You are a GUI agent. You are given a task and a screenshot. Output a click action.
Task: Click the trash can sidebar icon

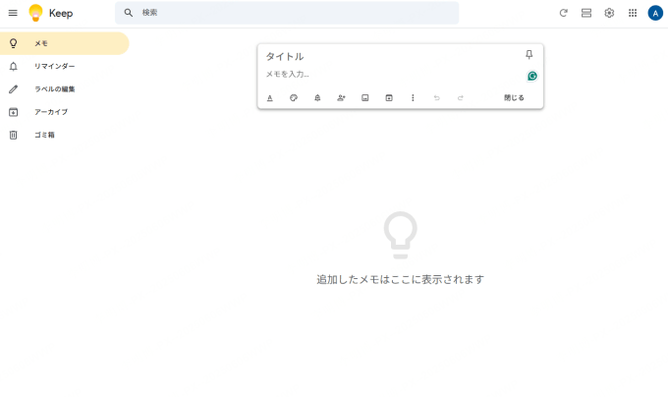13,135
